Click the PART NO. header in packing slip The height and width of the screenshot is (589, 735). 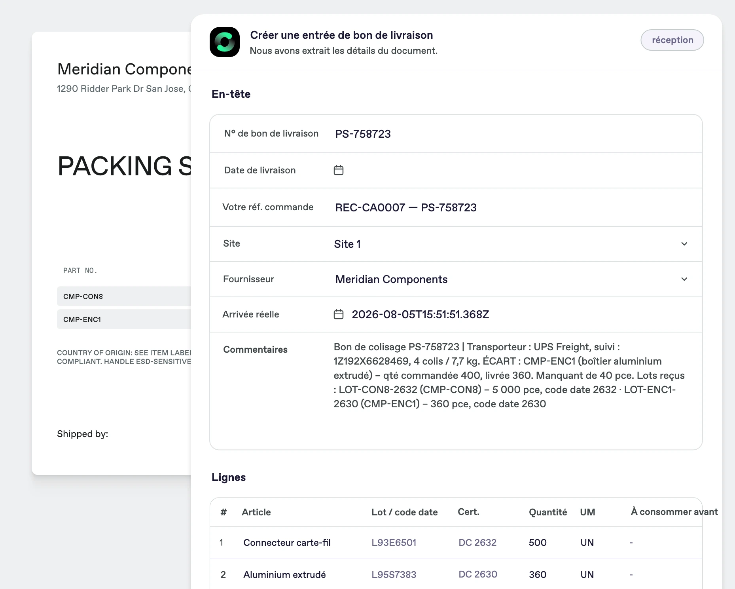(80, 270)
